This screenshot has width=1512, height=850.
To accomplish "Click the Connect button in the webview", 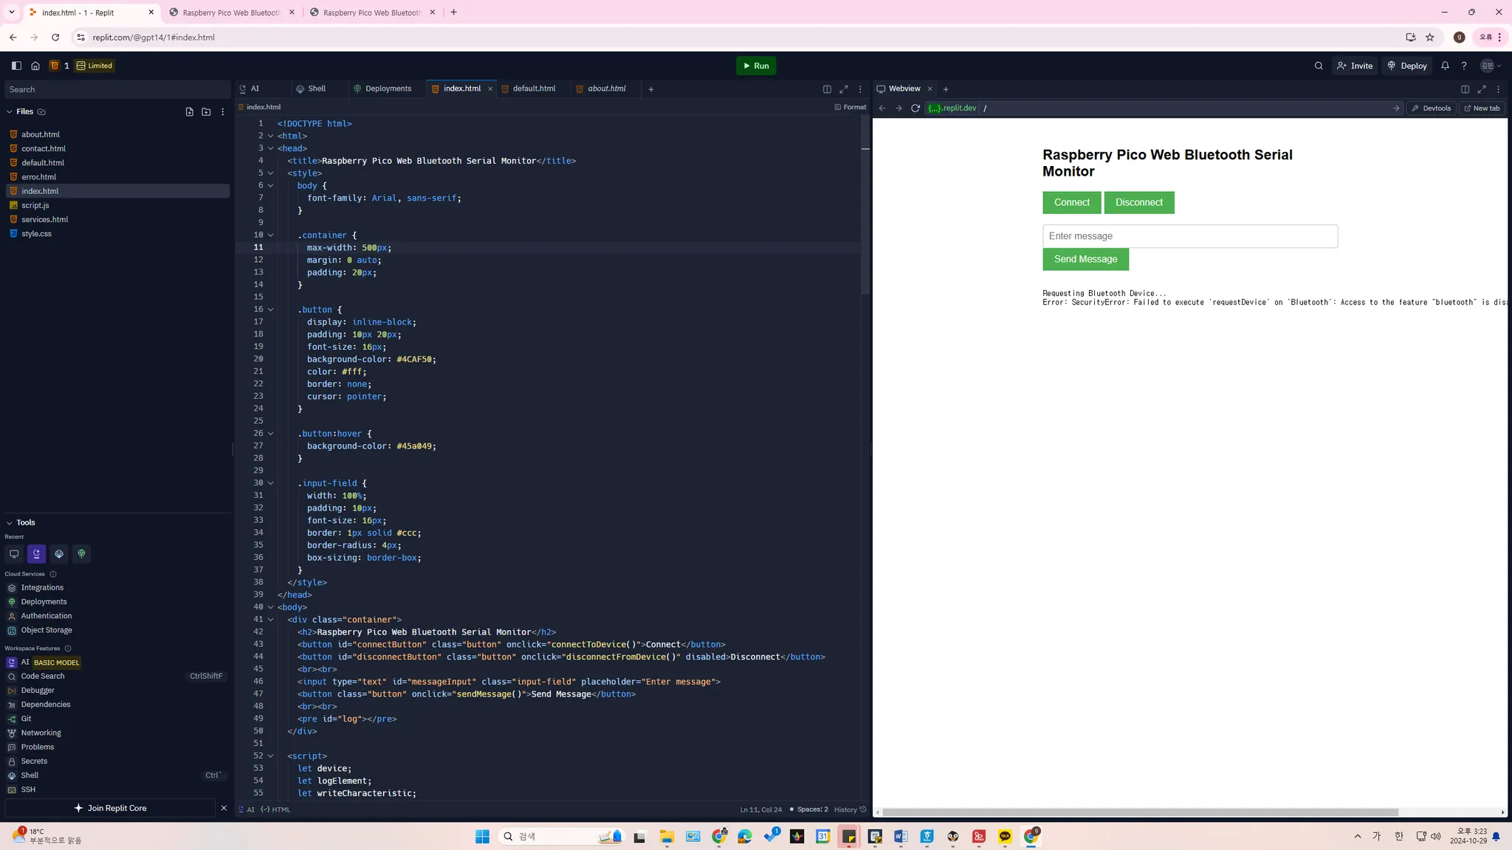I will 1071,202.
